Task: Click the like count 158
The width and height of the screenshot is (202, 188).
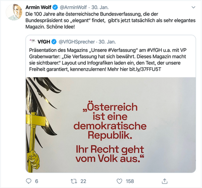Action: [x=130, y=181]
